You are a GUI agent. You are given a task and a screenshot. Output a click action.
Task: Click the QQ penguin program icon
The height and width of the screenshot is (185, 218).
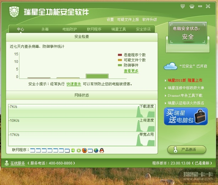coord(102,150)
